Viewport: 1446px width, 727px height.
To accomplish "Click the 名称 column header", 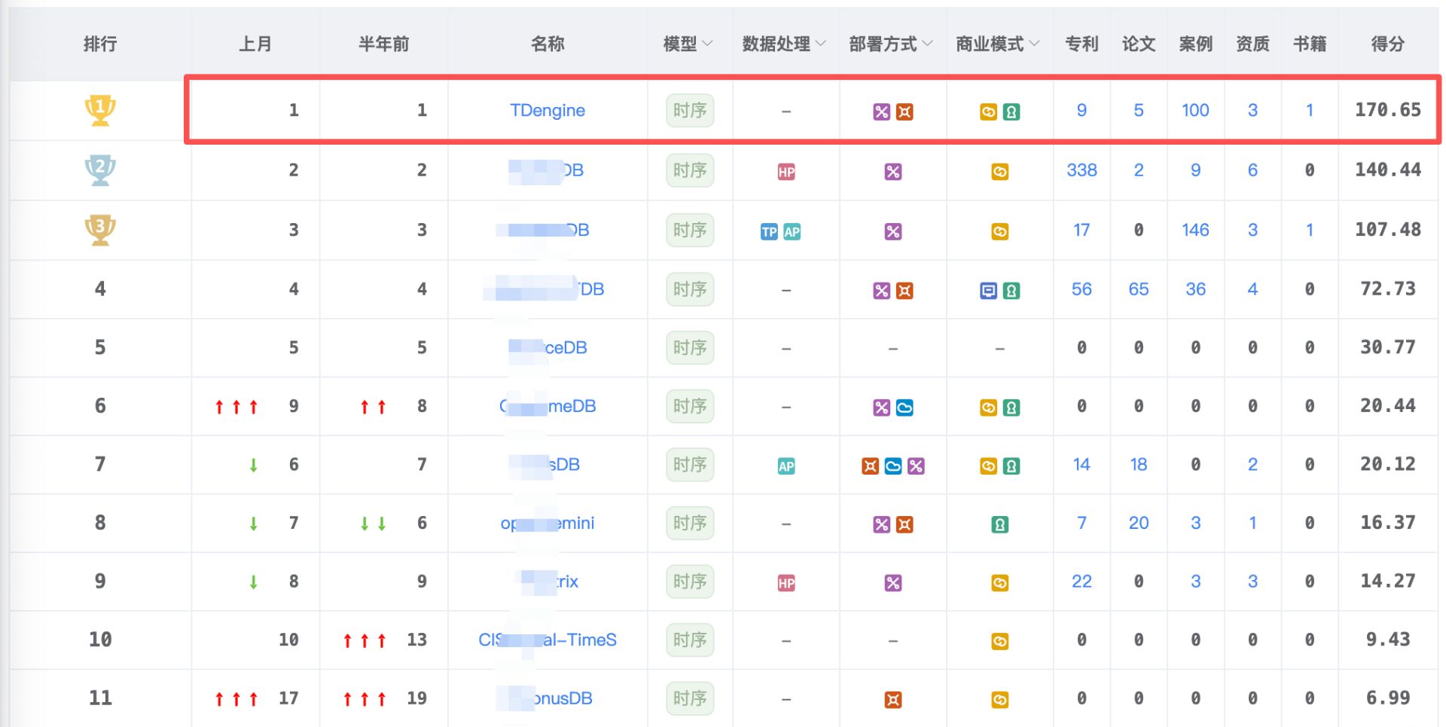I will 548,44.
